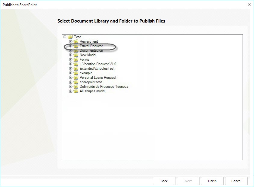Screen dimensions: 254x187
Task: Select the Recruitment folder
Action: click(x=89, y=41)
